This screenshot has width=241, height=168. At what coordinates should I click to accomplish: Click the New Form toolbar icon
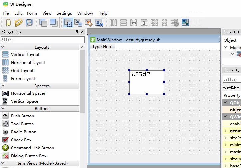pyautogui.click(x=8, y=23)
